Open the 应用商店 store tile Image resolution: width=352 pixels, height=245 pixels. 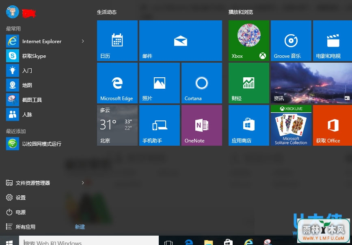point(249,125)
